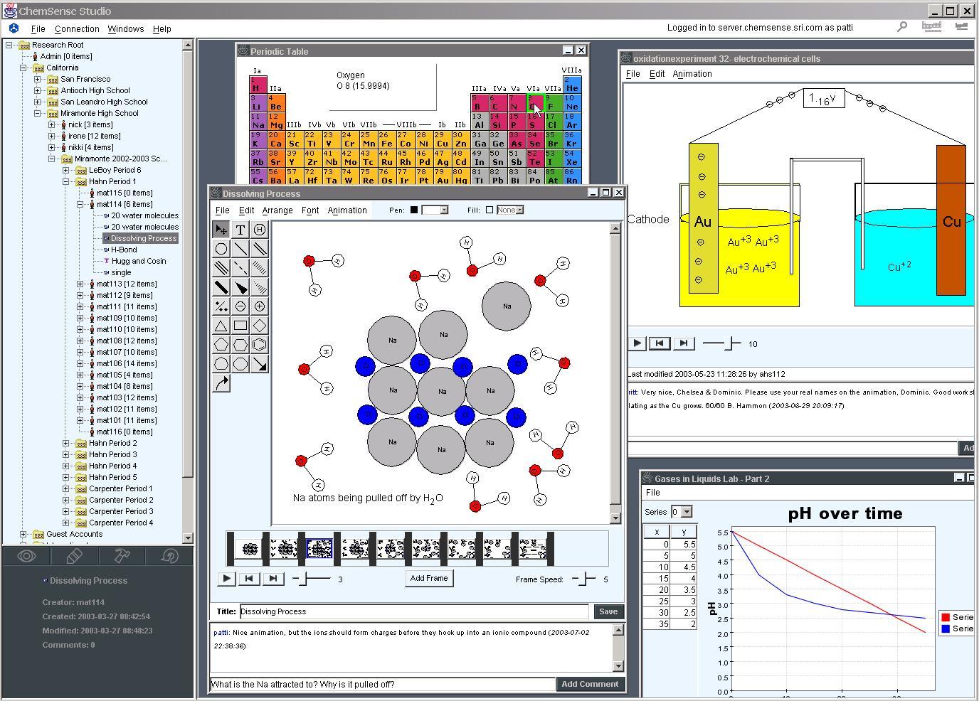The width and height of the screenshot is (979, 701).
Task: Select the double bond line tool
Action: pos(260,248)
